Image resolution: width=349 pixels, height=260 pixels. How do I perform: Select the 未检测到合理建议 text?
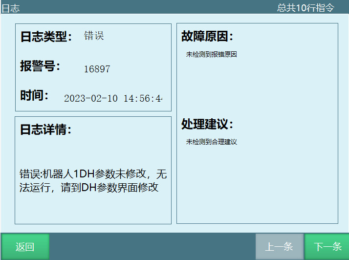pos(211,142)
